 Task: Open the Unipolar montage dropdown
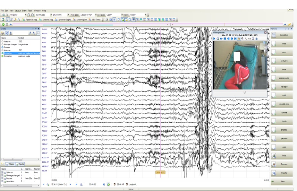tap(26, 15)
